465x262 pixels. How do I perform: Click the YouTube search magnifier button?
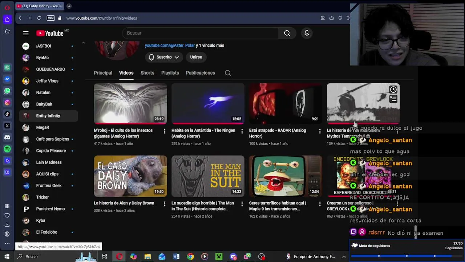click(287, 33)
